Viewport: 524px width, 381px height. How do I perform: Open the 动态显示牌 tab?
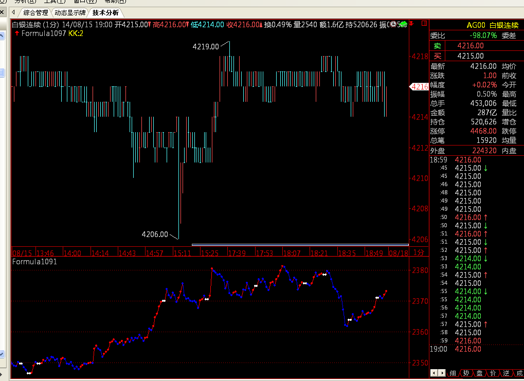tap(70, 13)
